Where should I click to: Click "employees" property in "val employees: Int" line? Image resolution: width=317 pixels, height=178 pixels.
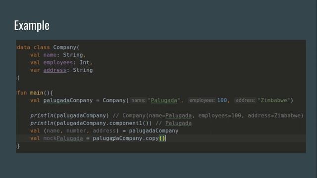pos(58,63)
